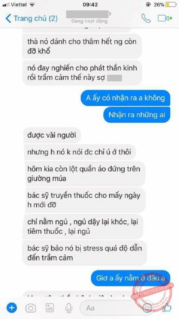Screen dimensions: 179x319
Task: Expand contact details via name chevron
Action: click(110, 14)
